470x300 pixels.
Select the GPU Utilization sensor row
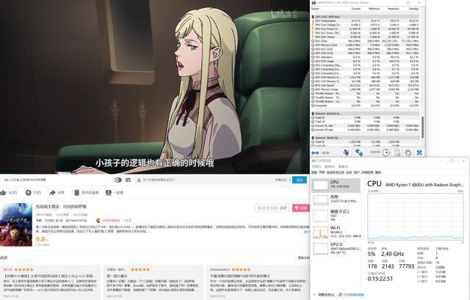tap(366, 57)
